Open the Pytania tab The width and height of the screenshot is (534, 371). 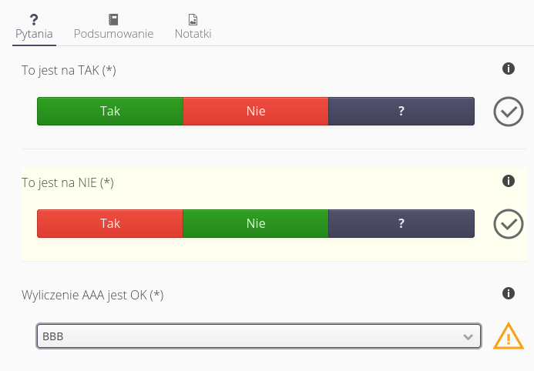[35, 33]
